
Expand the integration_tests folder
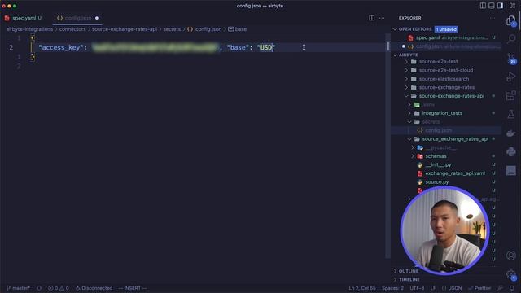click(x=409, y=113)
